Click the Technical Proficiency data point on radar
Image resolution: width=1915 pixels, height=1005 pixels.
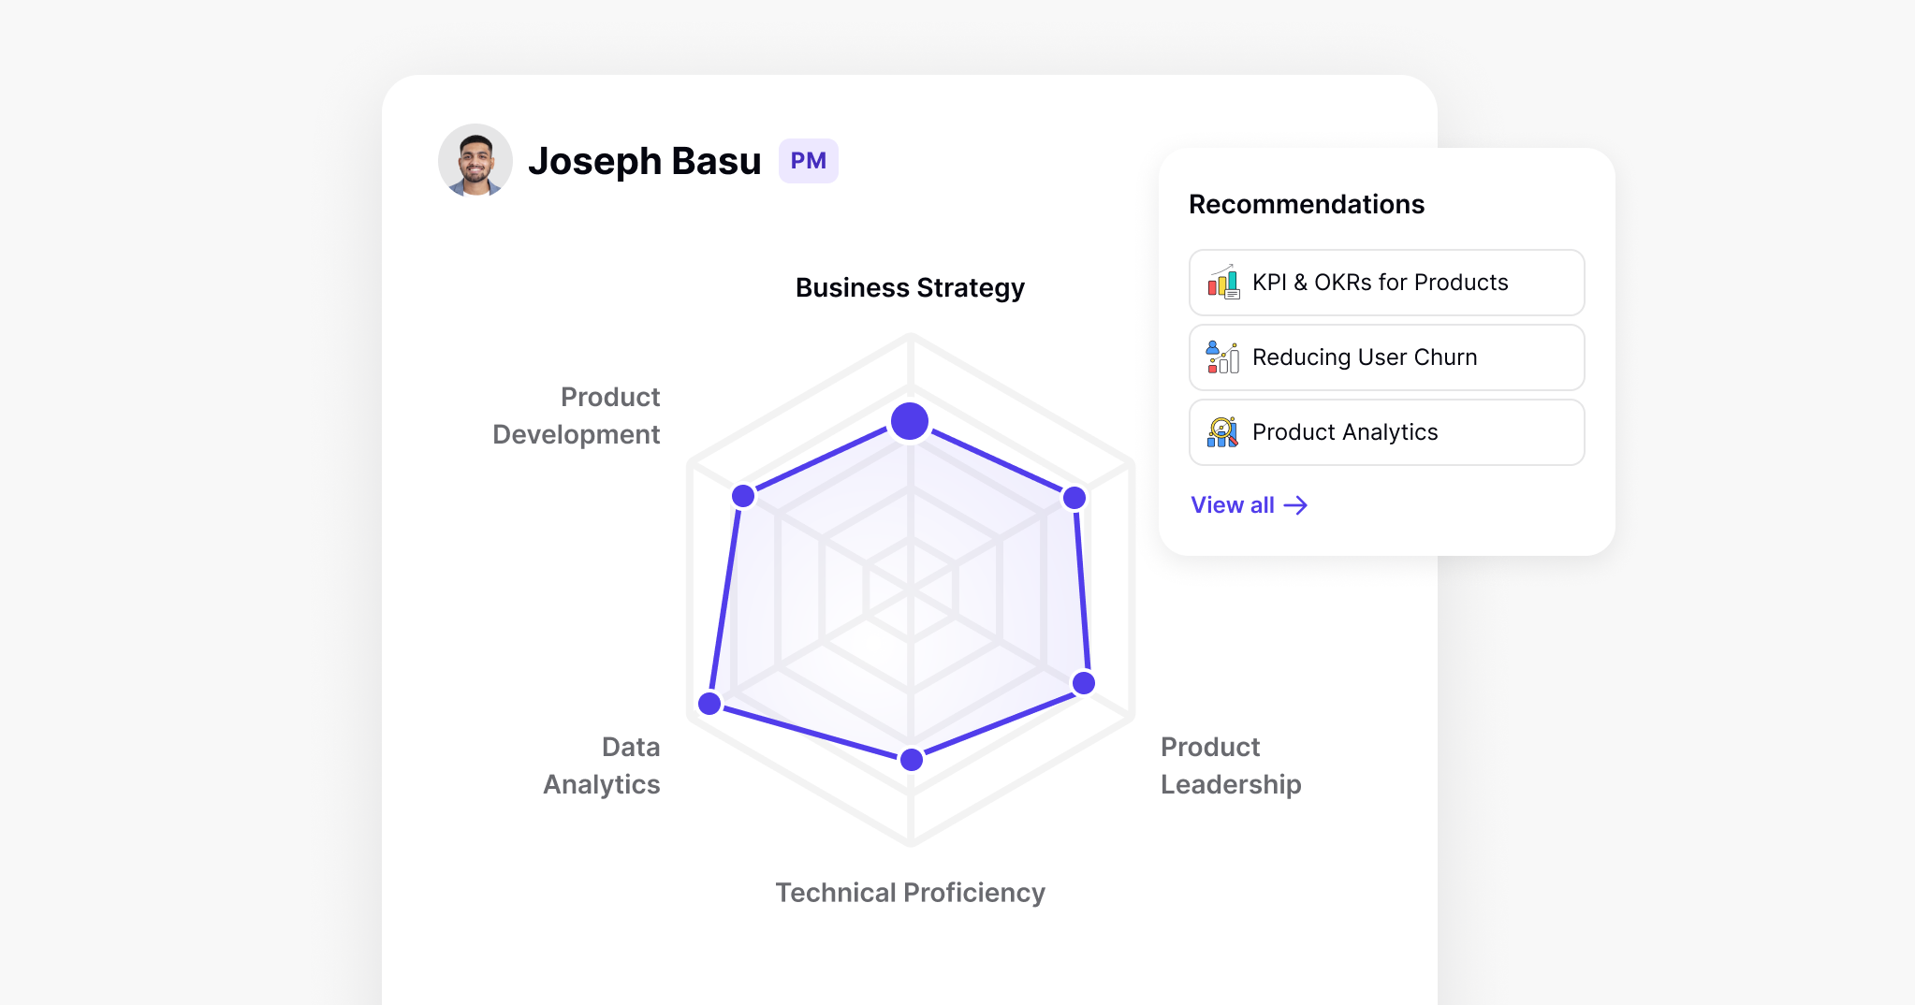pyautogui.click(x=911, y=760)
